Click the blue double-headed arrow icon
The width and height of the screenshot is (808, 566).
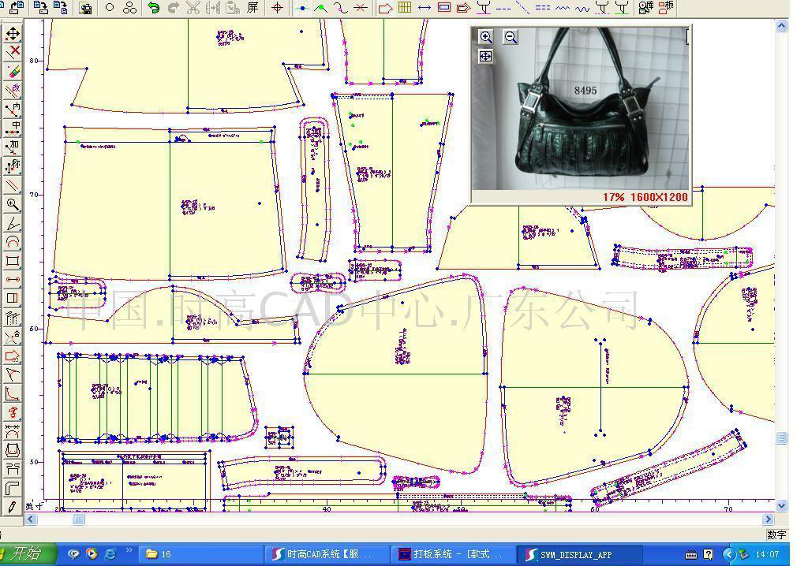[x=425, y=8]
